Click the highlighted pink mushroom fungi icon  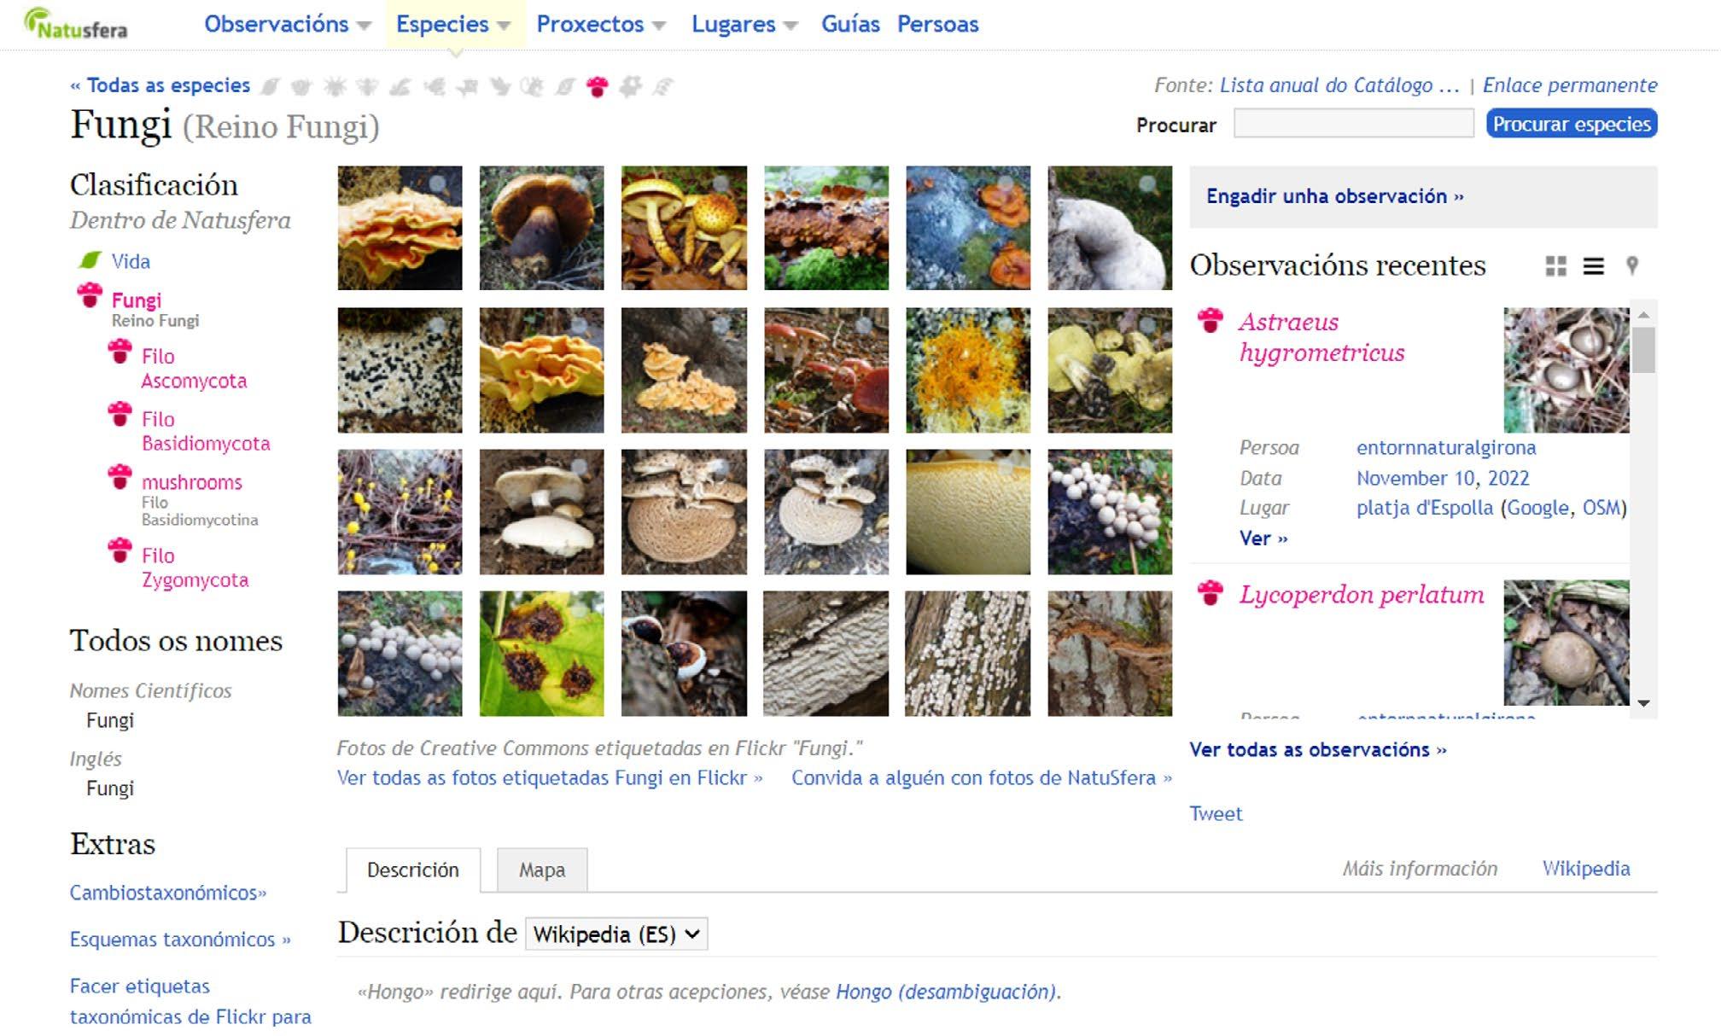point(598,86)
